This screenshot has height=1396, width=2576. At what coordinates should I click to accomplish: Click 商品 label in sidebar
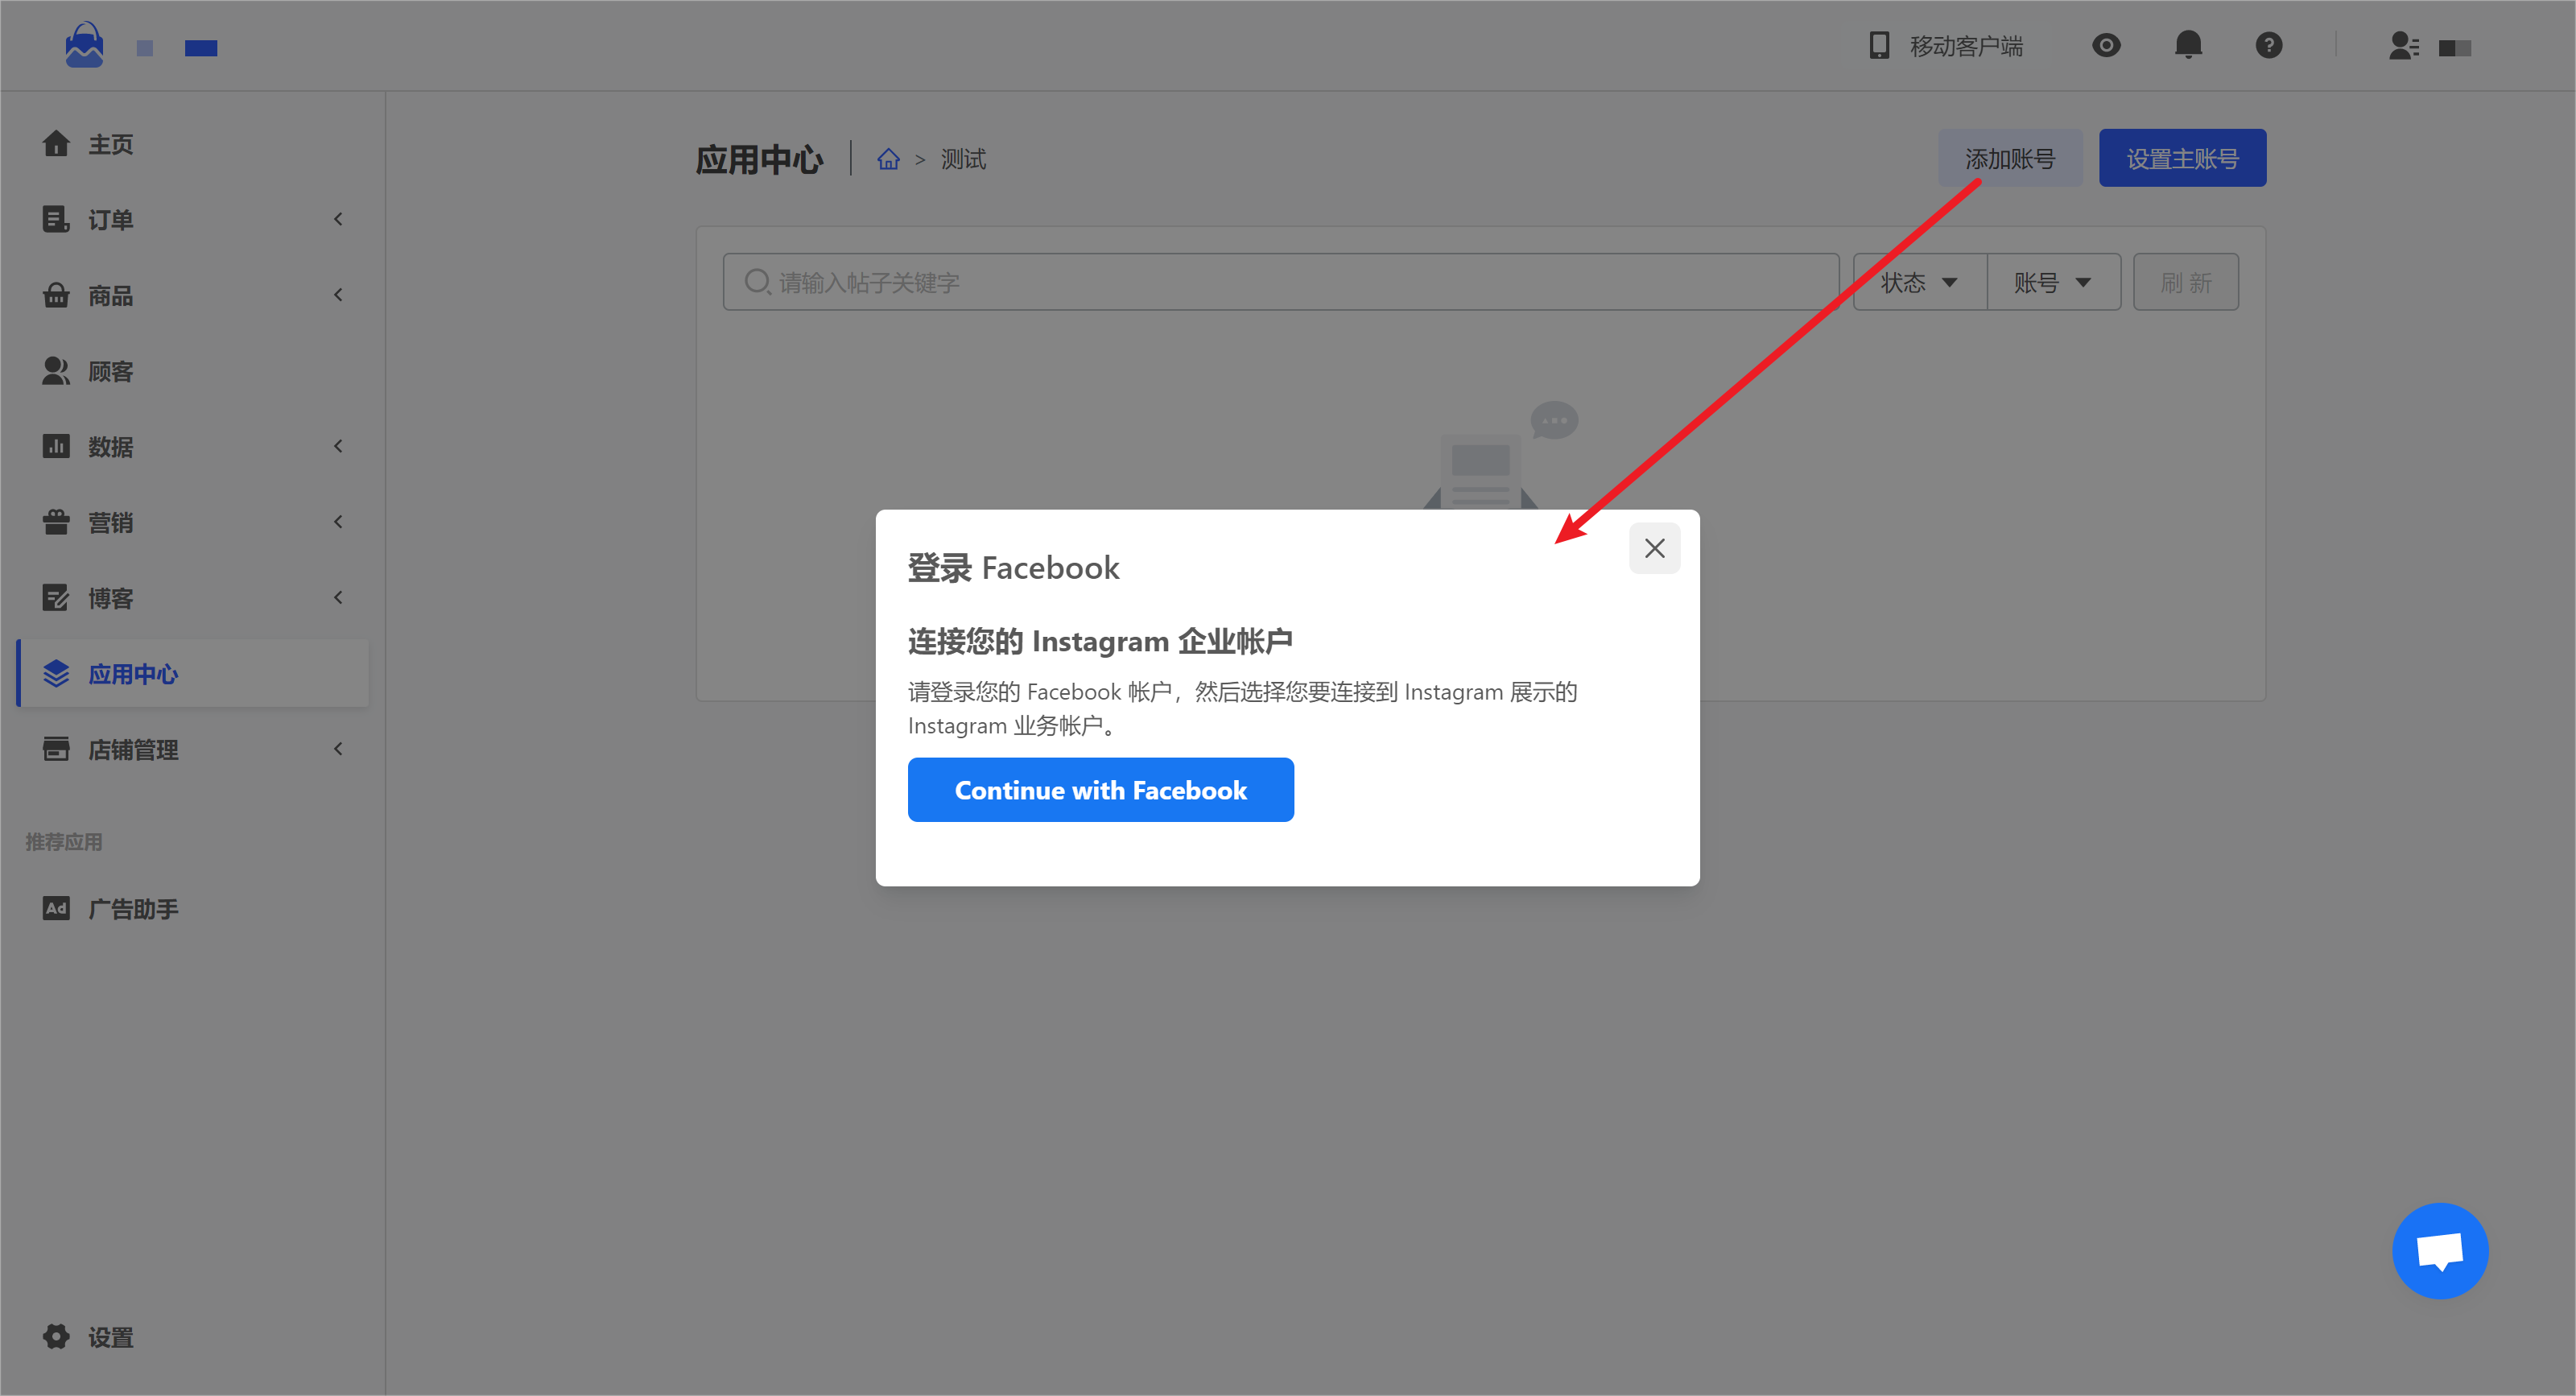pos(110,295)
